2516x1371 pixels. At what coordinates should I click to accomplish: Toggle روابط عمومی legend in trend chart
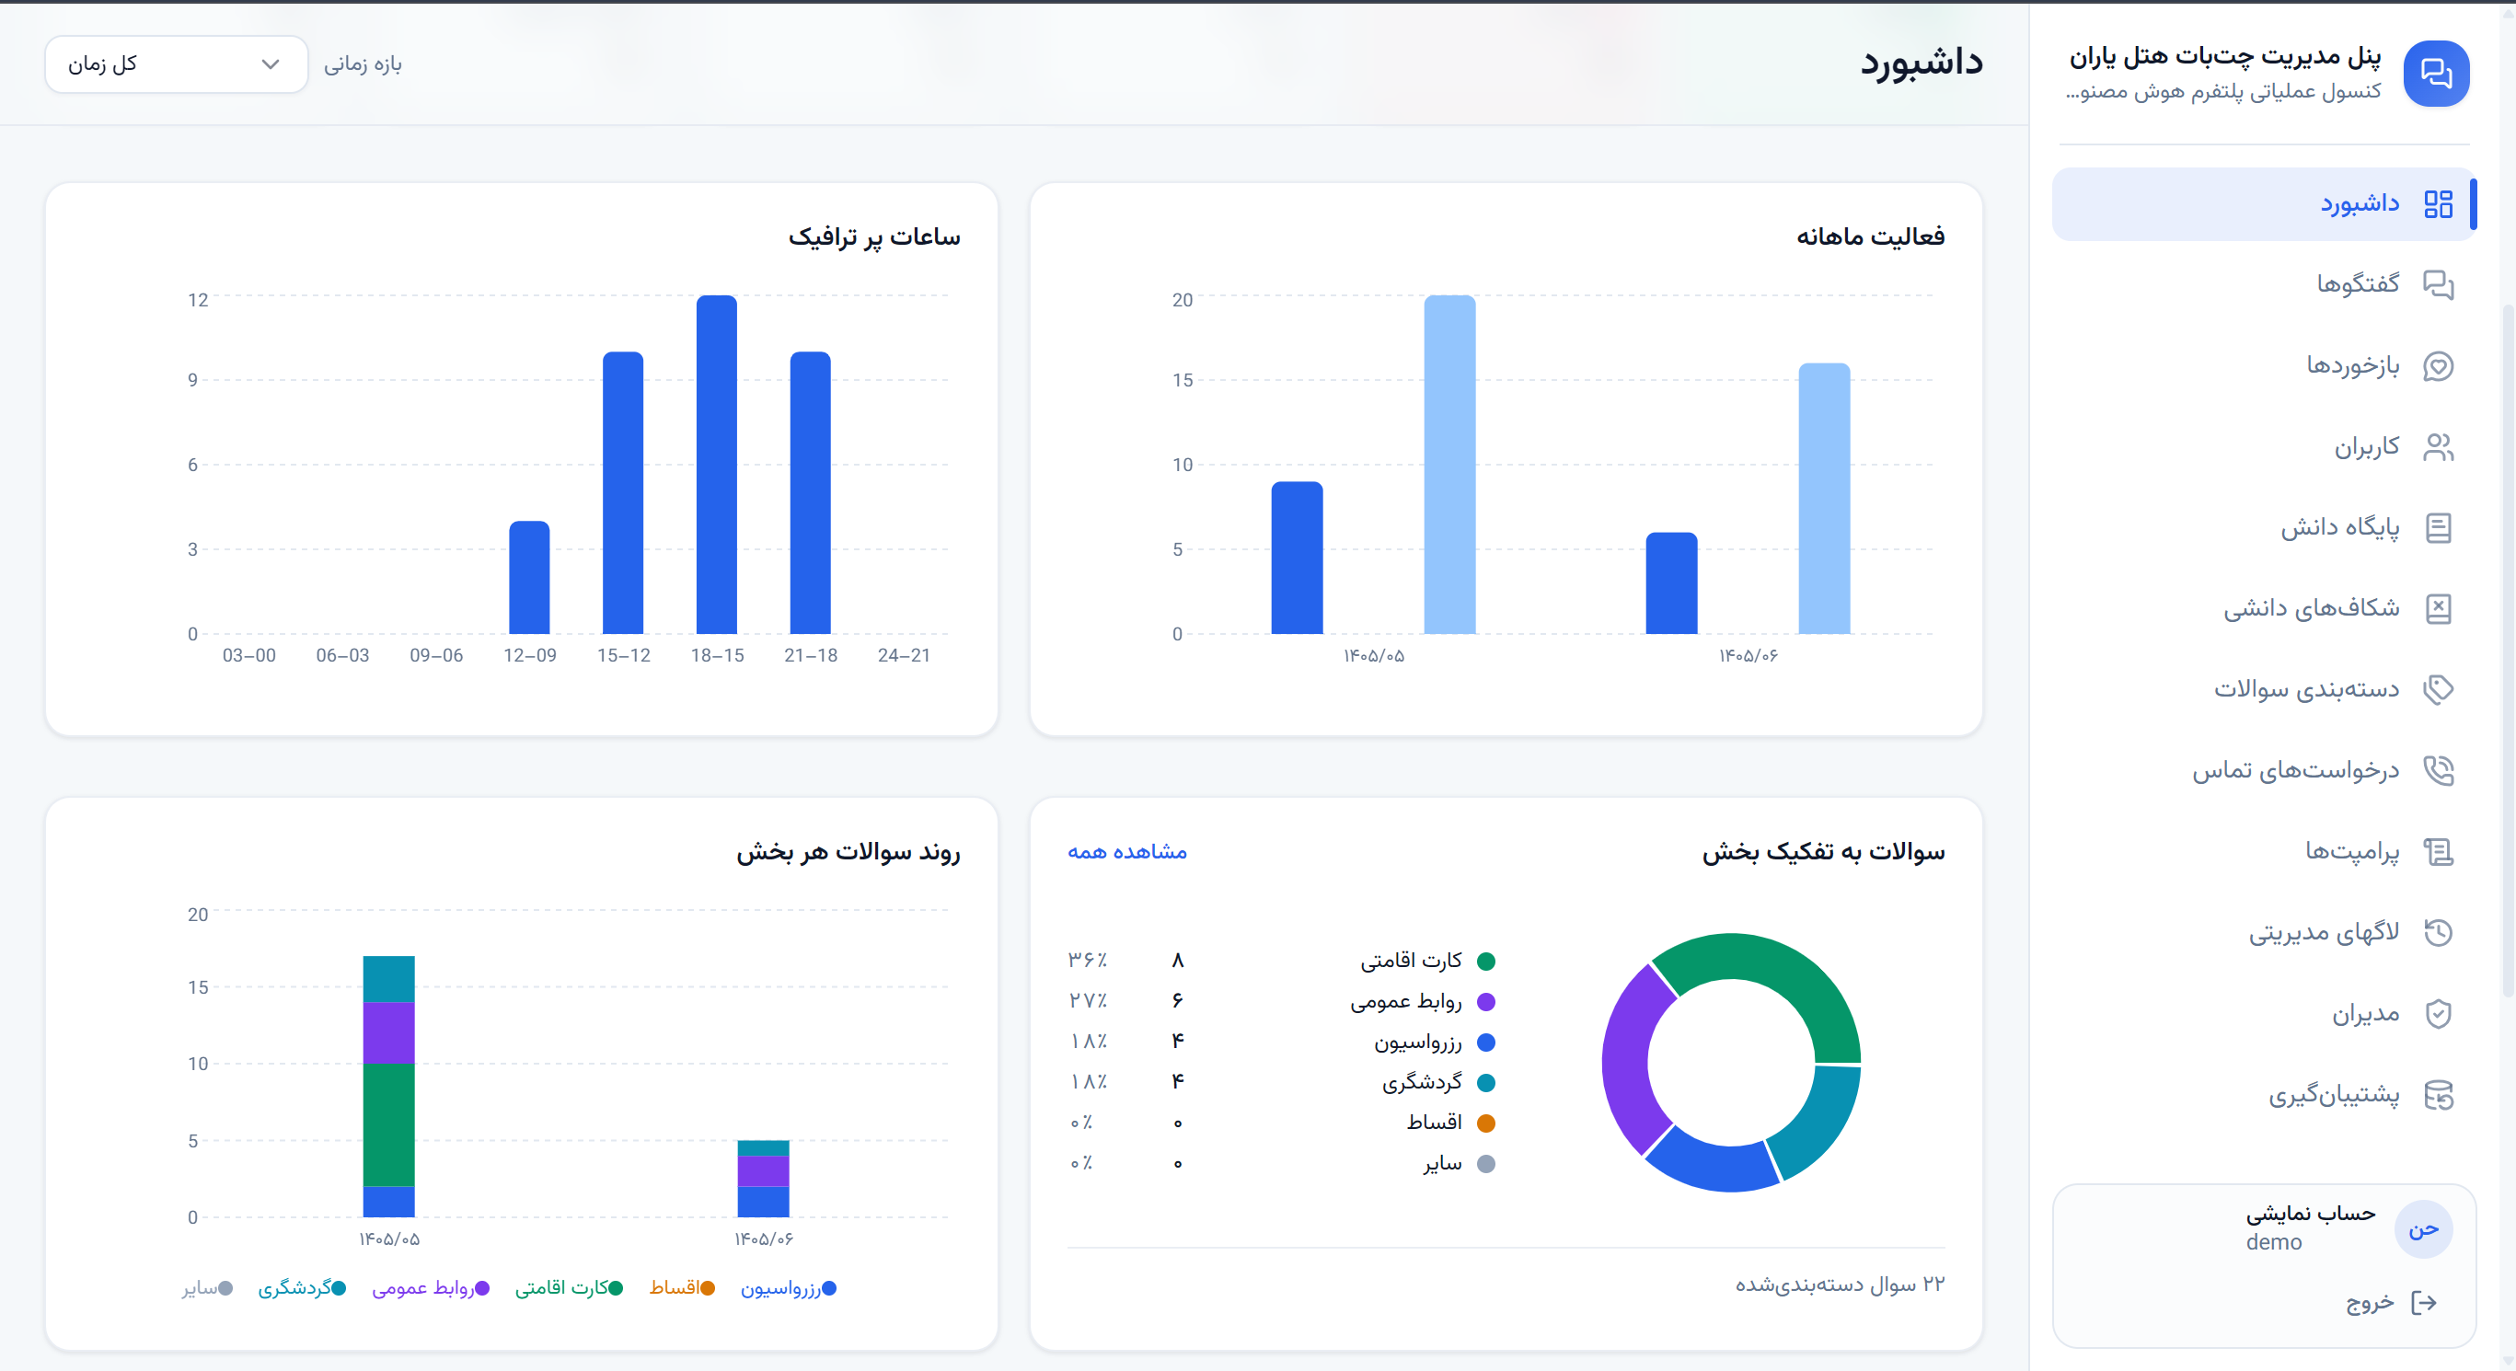(x=431, y=1288)
